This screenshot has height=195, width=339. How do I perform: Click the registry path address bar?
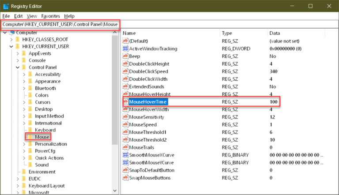169,24
